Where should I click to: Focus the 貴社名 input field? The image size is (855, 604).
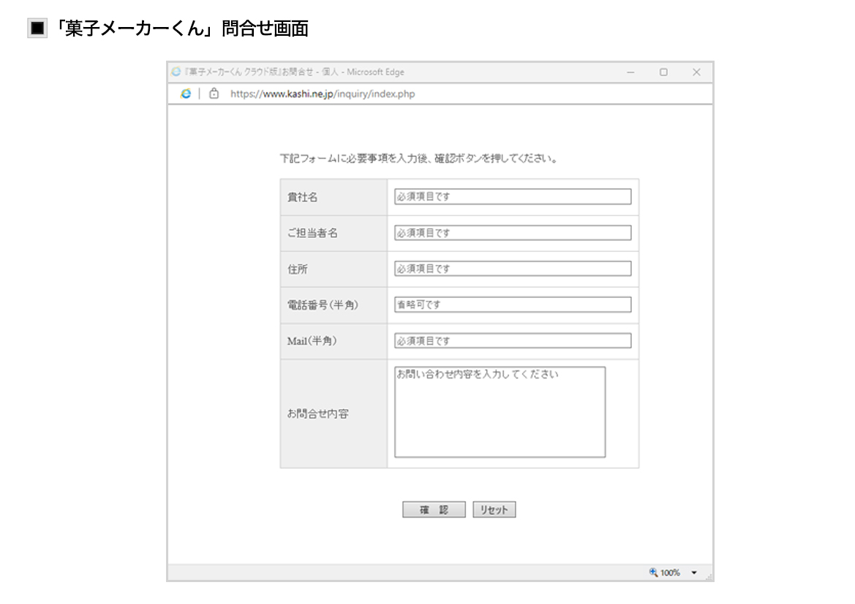coord(512,197)
